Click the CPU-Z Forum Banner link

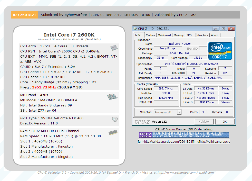184,129
